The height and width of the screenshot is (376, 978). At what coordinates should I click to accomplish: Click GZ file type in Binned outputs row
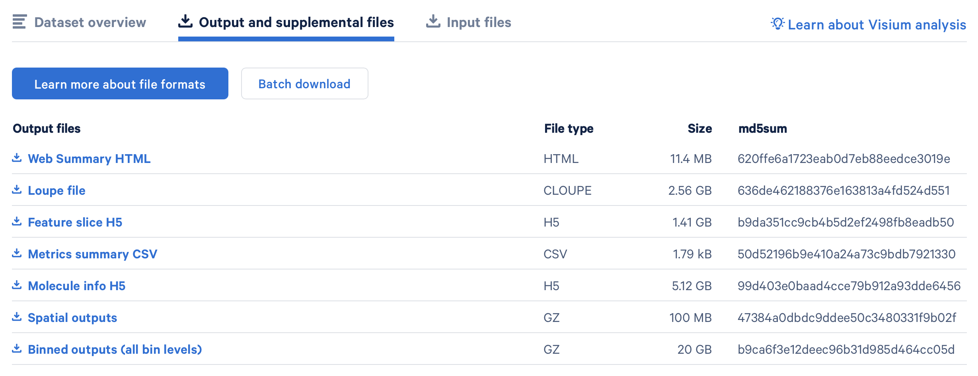pyautogui.click(x=552, y=349)
